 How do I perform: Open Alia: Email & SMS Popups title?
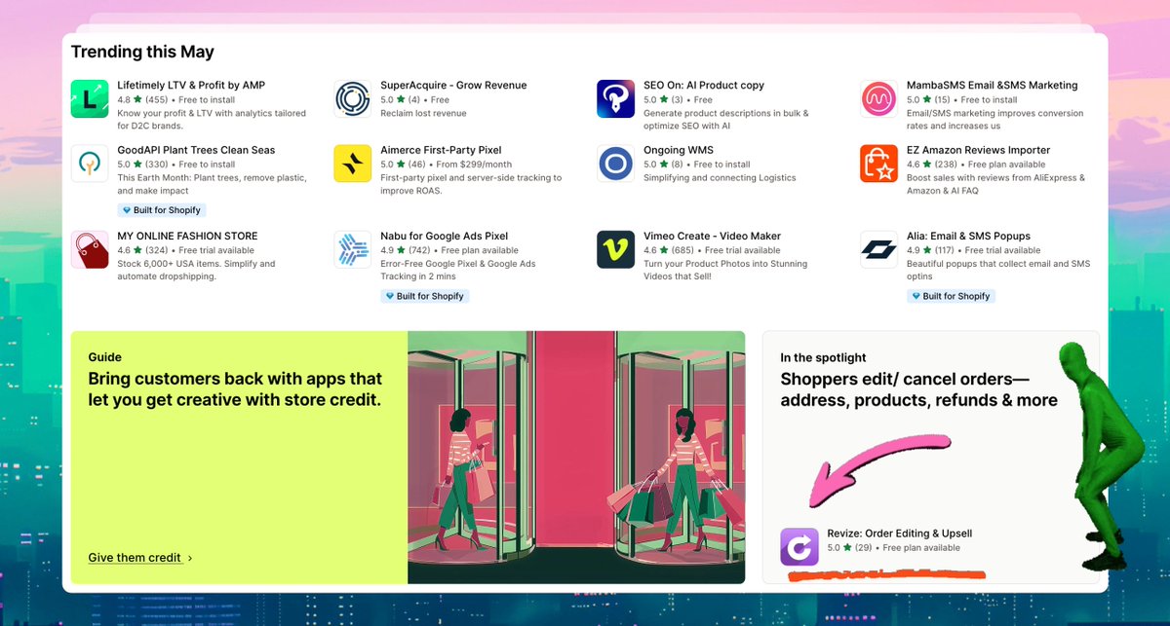click(x=968, y=237)
